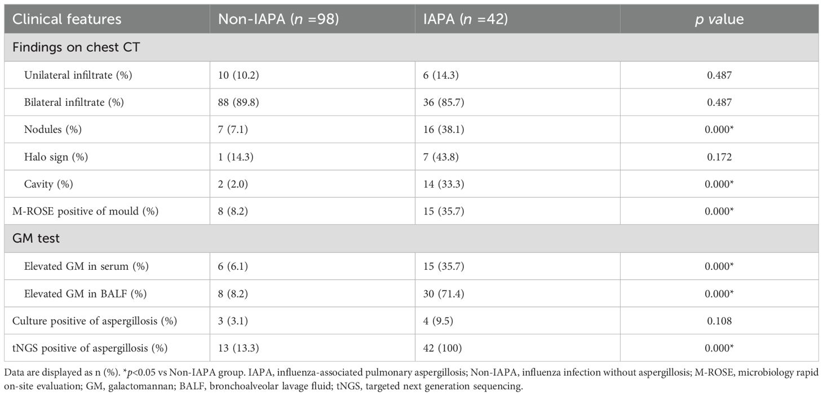823x396 pixels.
Task: Click the "Elevated GM in serum (%)" label
Action: click(x=86, y=266)
